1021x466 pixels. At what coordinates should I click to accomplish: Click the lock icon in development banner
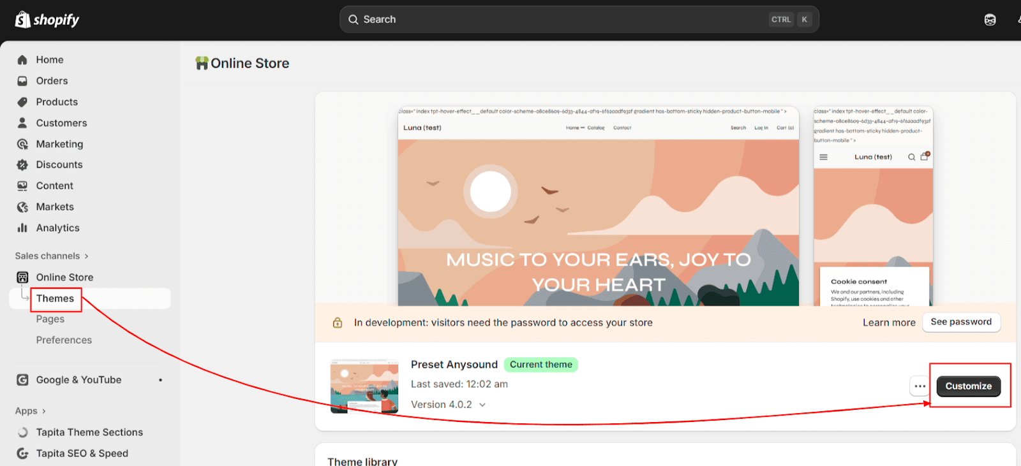click(x=338, y=323)
